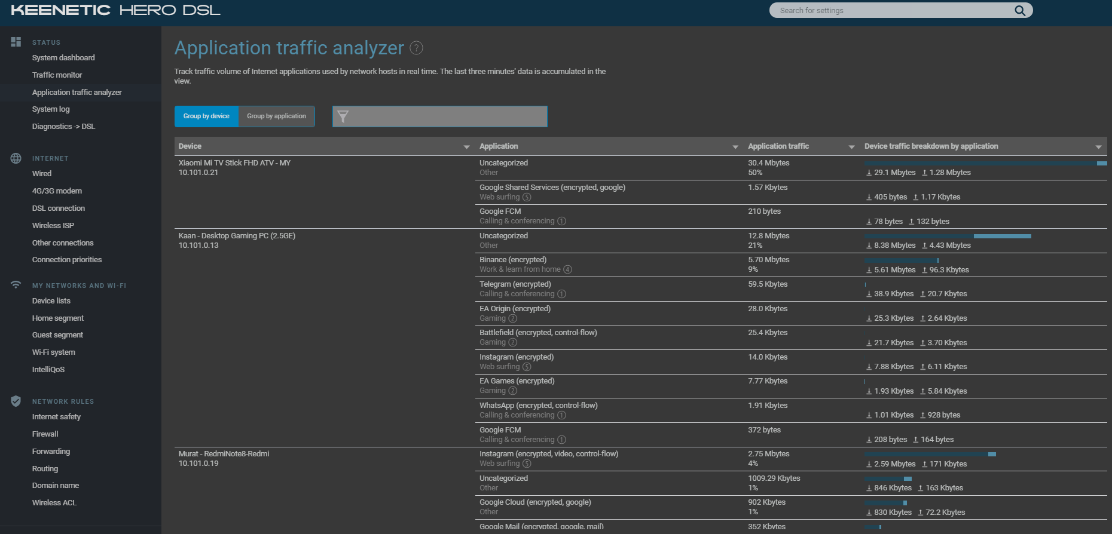Switch to Group by application view

(276, 116)
